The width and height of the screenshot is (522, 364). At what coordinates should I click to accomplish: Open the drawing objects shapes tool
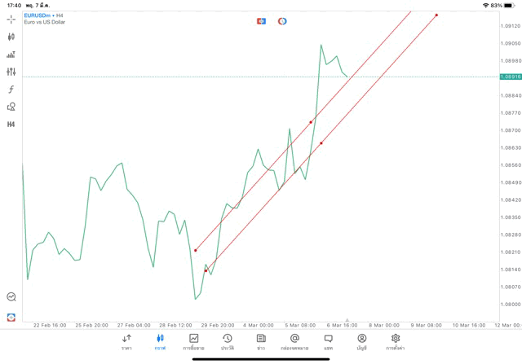(11, 107)
